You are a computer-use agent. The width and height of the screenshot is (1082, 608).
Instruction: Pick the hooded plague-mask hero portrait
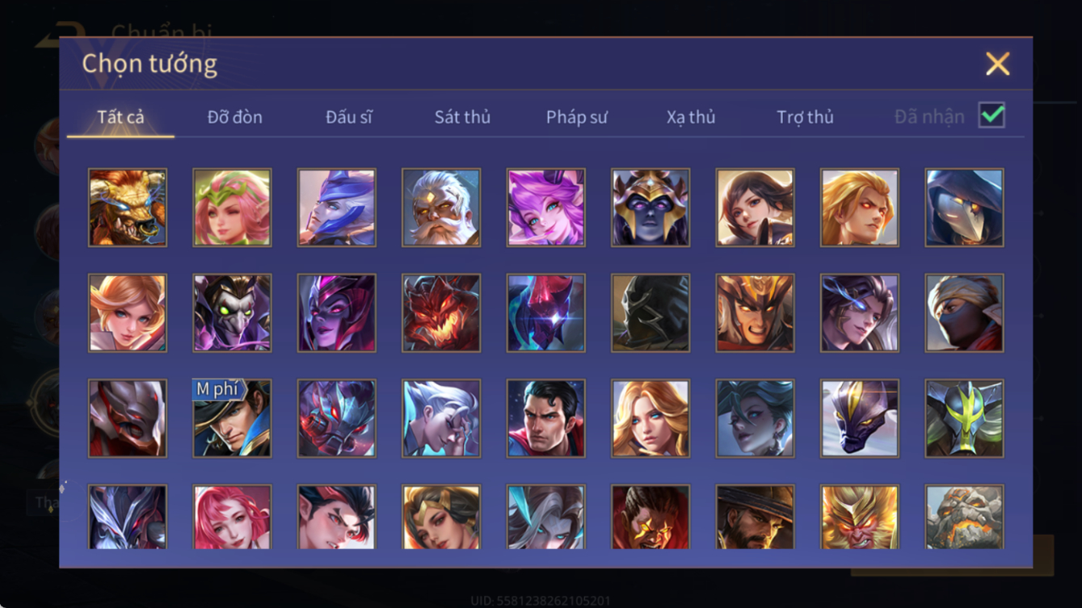coord(964,208)
